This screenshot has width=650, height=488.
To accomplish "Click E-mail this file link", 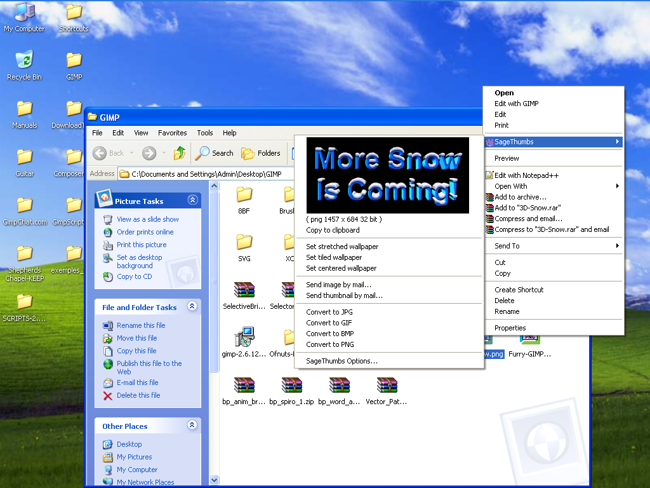I will pos(138,383).
